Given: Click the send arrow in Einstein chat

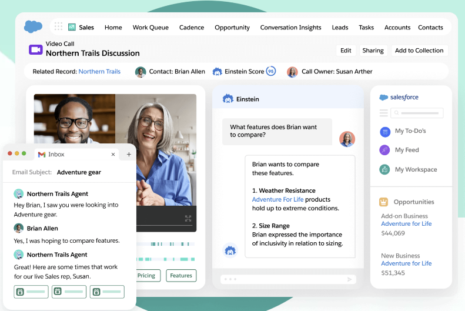Looking at the screenshot, I should tap(350, 279).
